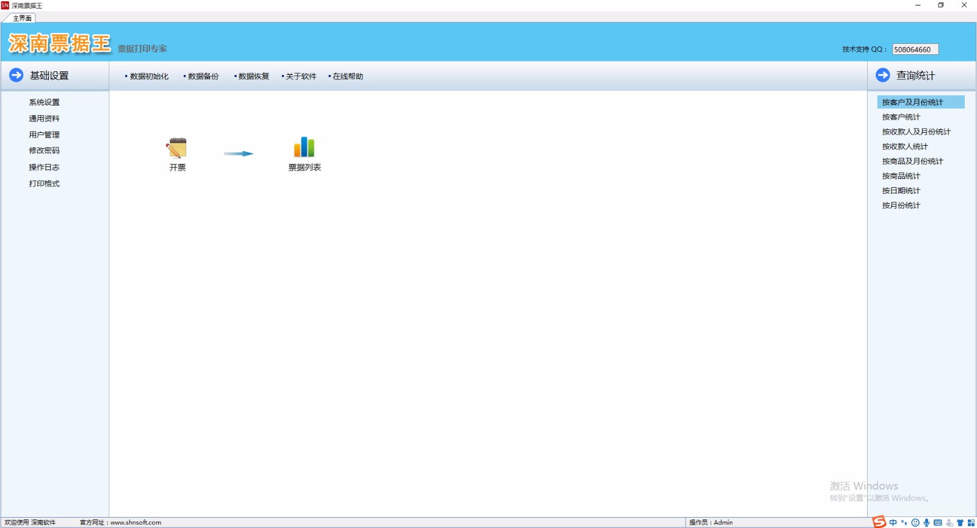This screenshot has width=977, height=528.
Task: Open 操作日志 in the left sidebar
Action: click(x=44, y=167)
